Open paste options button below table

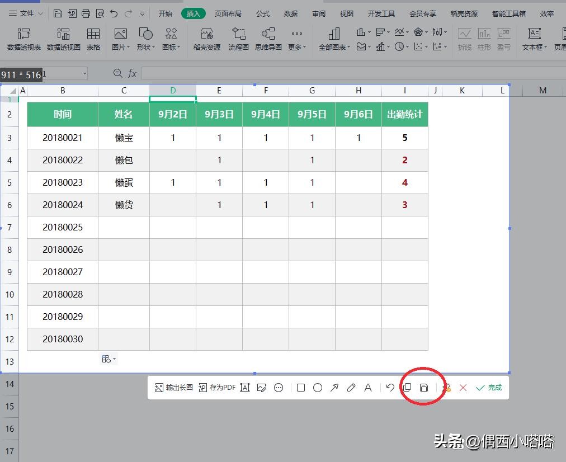(x=109, y=359)
